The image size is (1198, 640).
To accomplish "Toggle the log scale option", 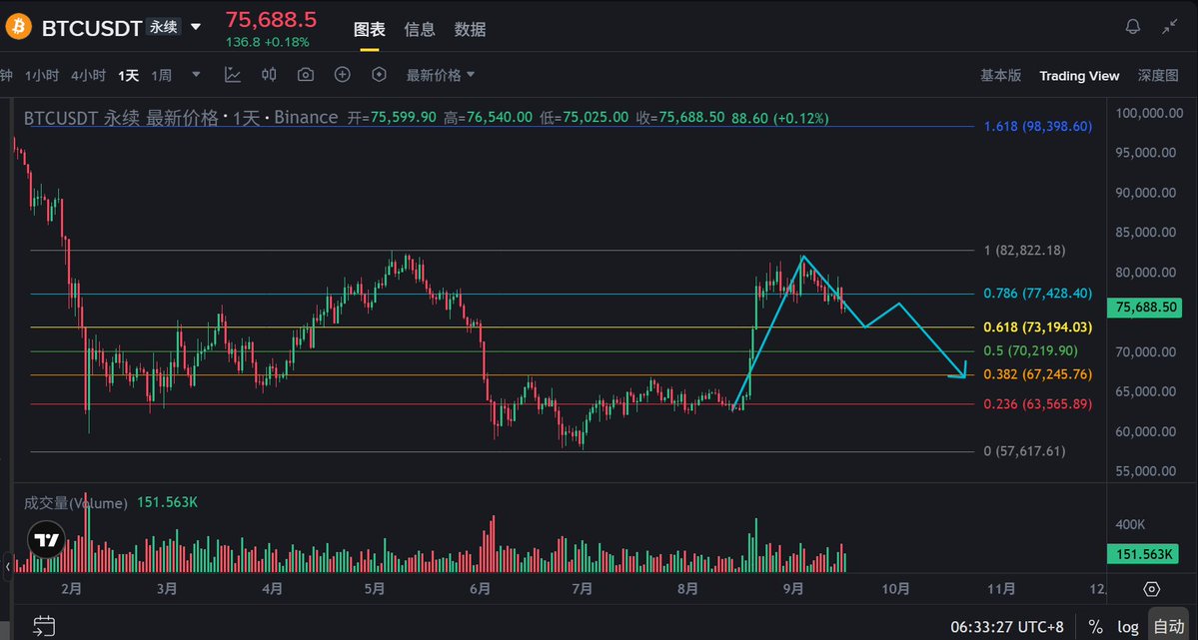I will [1128, 627].
